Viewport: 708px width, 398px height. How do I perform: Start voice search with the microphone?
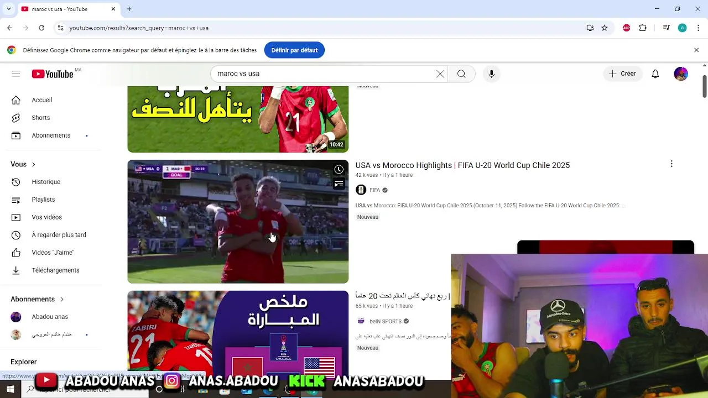[x=491, y=74]
